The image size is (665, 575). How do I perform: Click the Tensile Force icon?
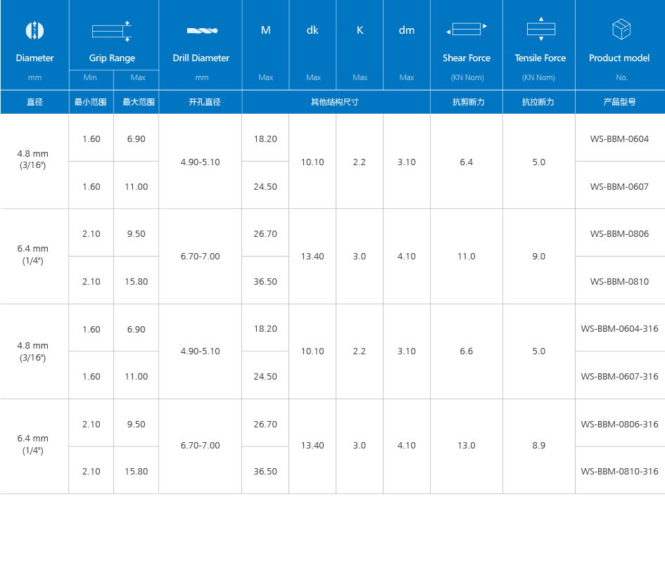(540, 29)
